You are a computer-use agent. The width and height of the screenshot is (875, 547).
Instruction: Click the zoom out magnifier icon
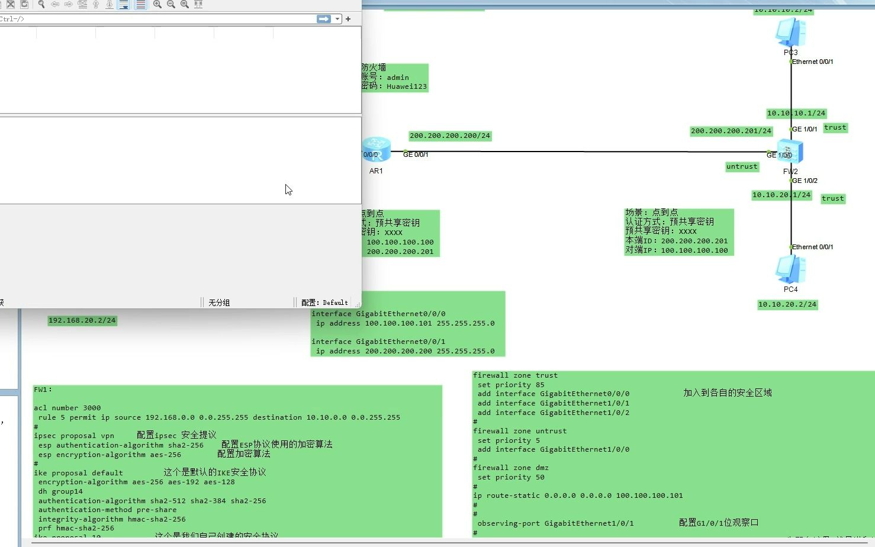[172, 5]
